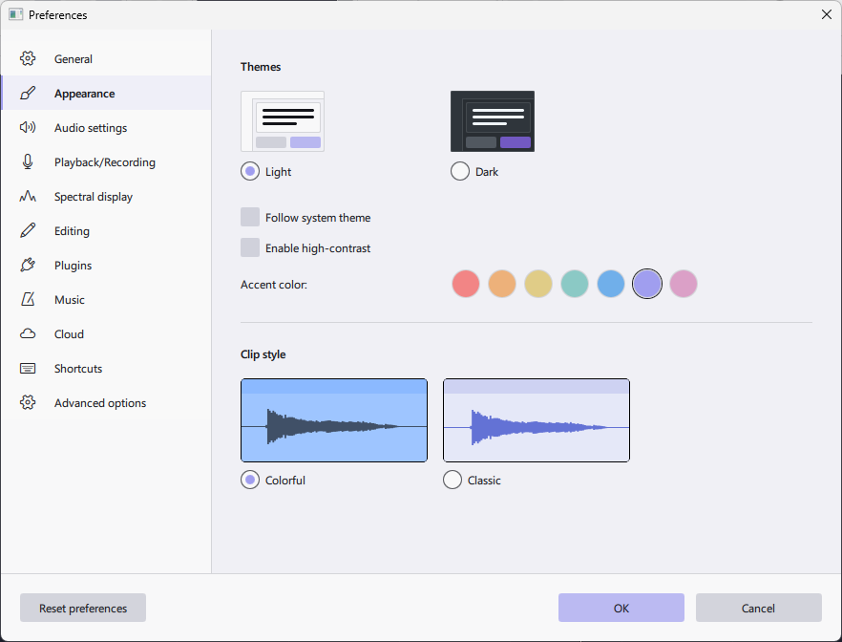Choose the teal accent color swatch
This screenshot has height=642, width=842.
coord(575,284)
